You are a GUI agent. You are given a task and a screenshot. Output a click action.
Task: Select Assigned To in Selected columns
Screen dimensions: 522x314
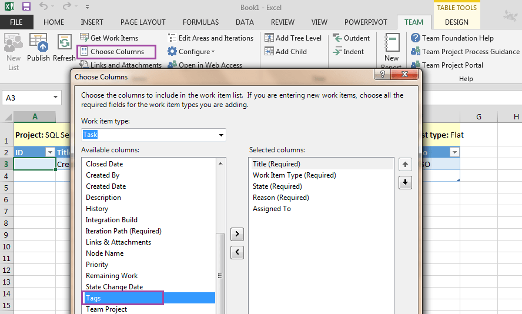272,209
